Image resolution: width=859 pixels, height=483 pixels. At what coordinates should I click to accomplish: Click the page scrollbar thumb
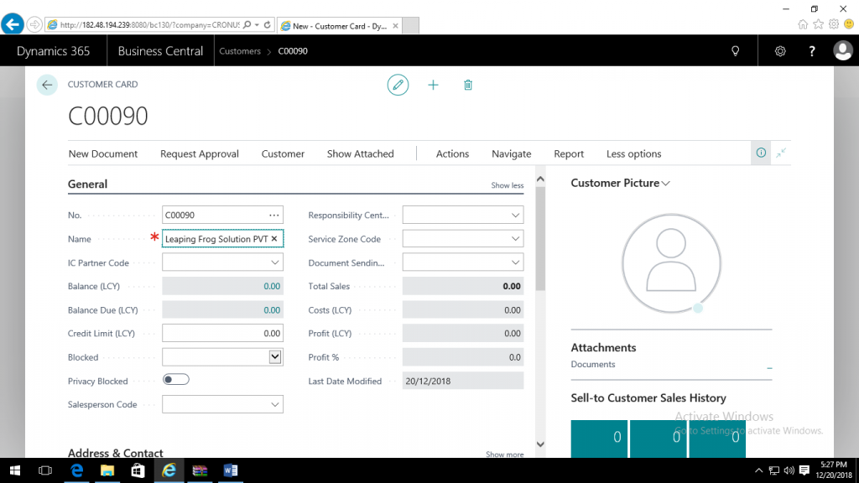(x=541, y=238)
